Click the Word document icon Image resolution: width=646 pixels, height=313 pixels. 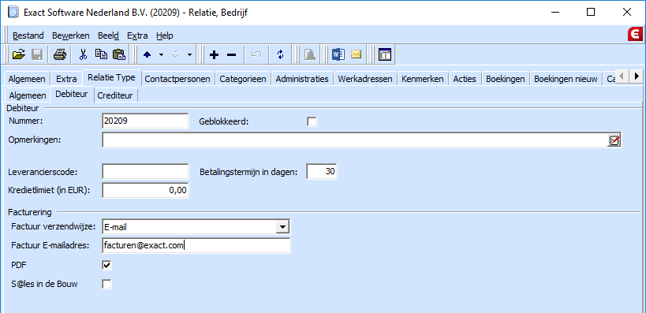pyautogui.click(x=338, y=54)
